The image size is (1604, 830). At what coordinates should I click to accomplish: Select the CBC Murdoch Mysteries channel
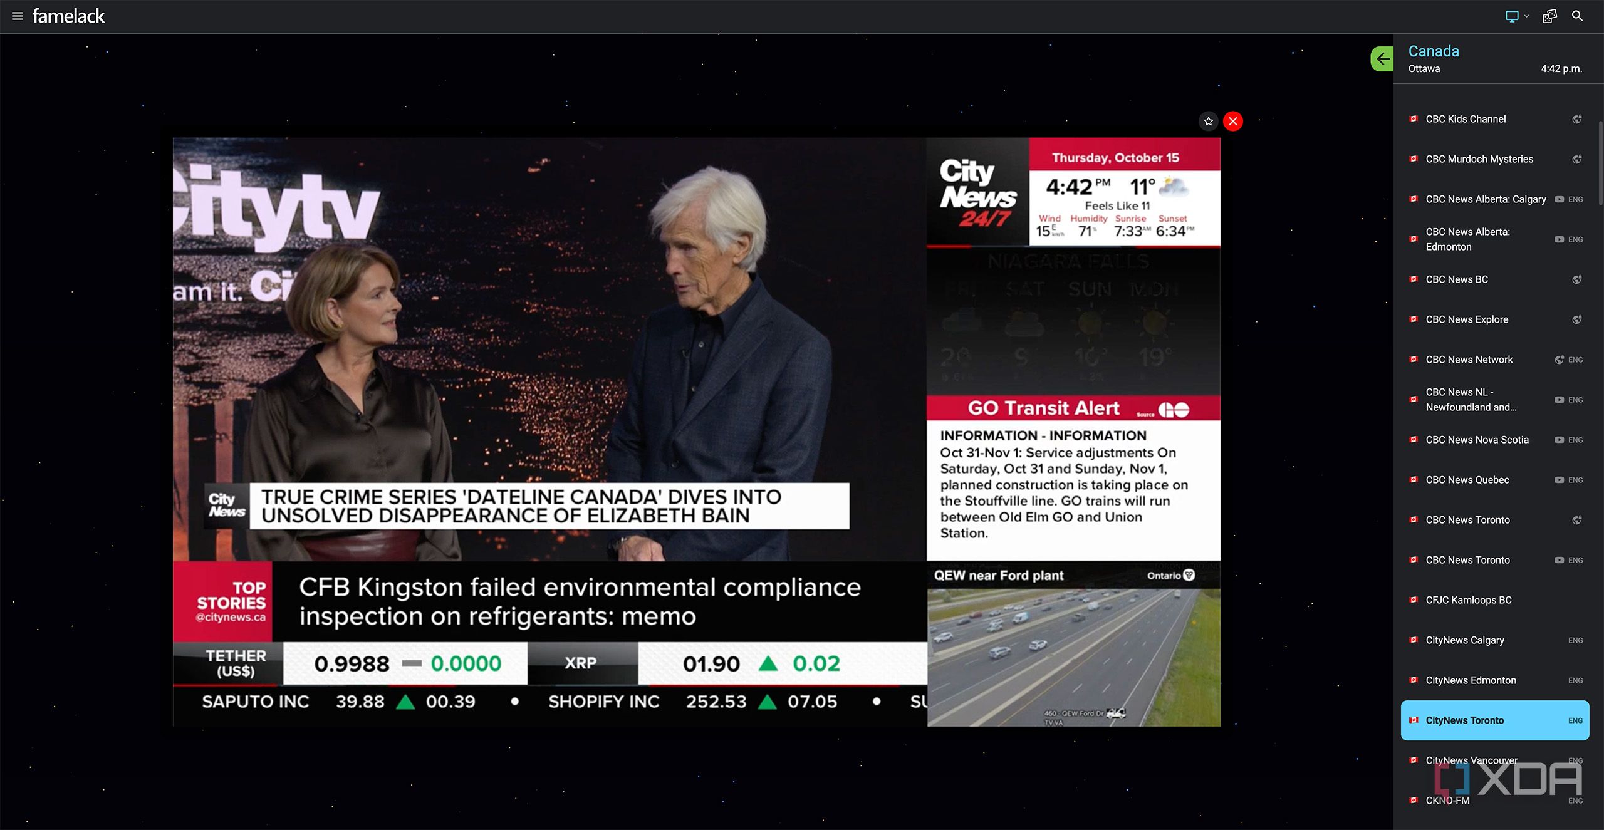tap(1495, 159)
